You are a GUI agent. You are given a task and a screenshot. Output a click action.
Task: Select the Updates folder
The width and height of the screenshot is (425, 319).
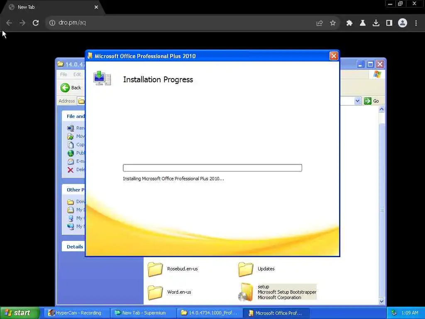point(256,269)
